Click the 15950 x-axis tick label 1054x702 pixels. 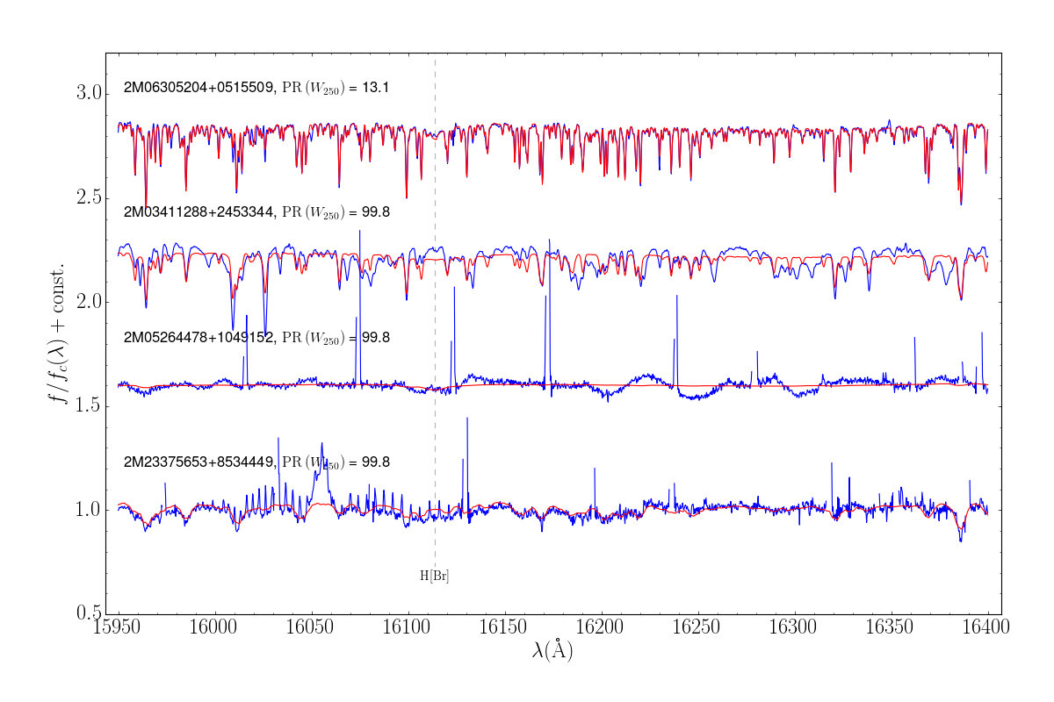[x=119, y=628]
